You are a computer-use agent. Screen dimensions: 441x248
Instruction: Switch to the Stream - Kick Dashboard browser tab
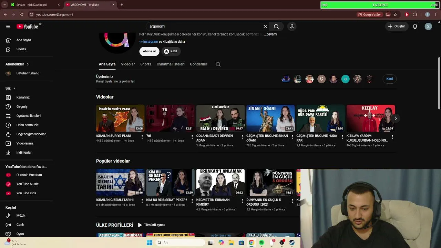(x=35, y=5)
